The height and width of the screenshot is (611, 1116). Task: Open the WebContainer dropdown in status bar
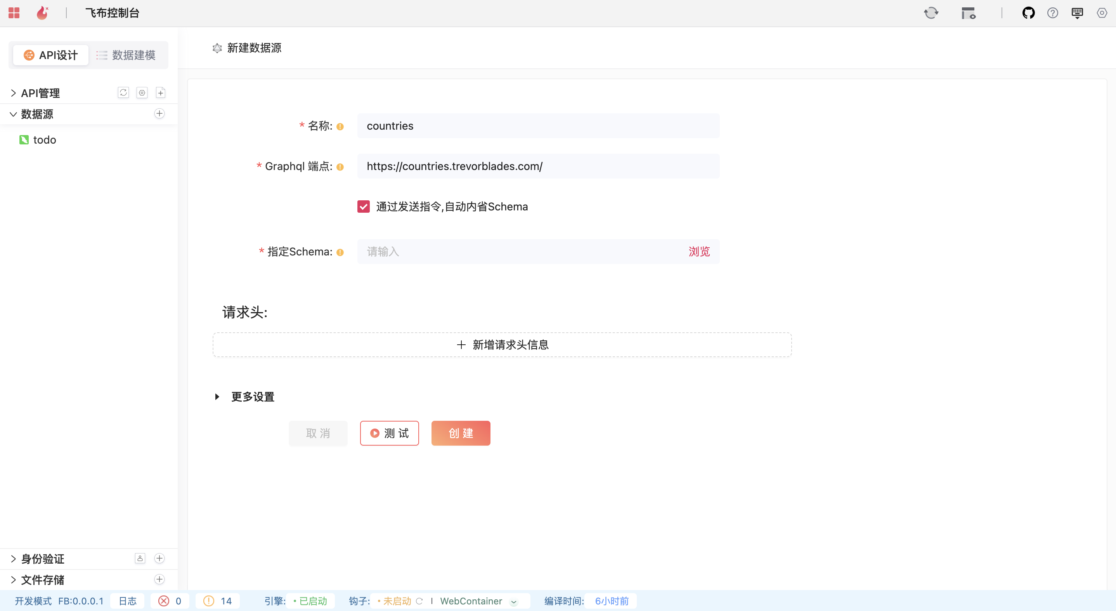click(514, 601)
